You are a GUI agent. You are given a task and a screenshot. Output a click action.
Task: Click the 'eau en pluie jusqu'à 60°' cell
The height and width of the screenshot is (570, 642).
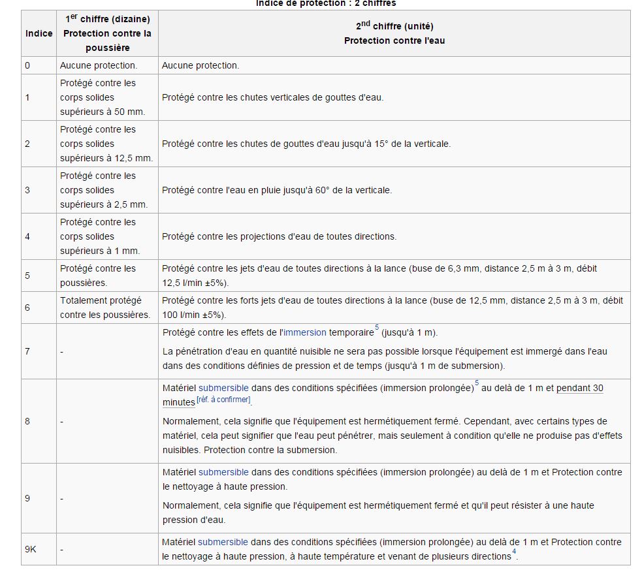click(276, 190)
